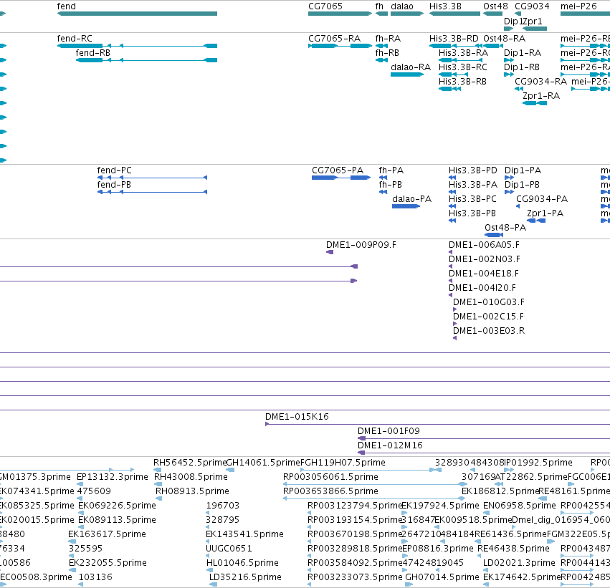Click the 'Dip1-RB' transcript label

[522, 67]
